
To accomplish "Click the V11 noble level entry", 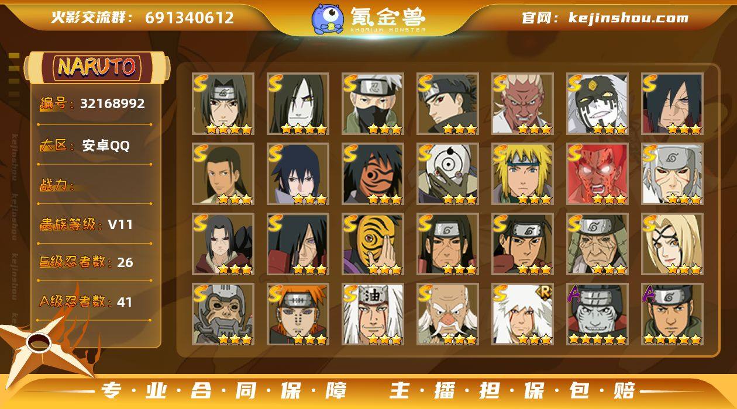I will tap(86, 224).
